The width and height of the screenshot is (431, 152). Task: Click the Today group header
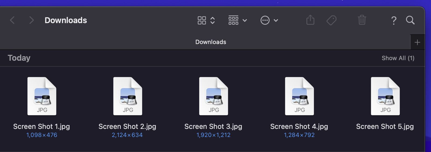19,58
